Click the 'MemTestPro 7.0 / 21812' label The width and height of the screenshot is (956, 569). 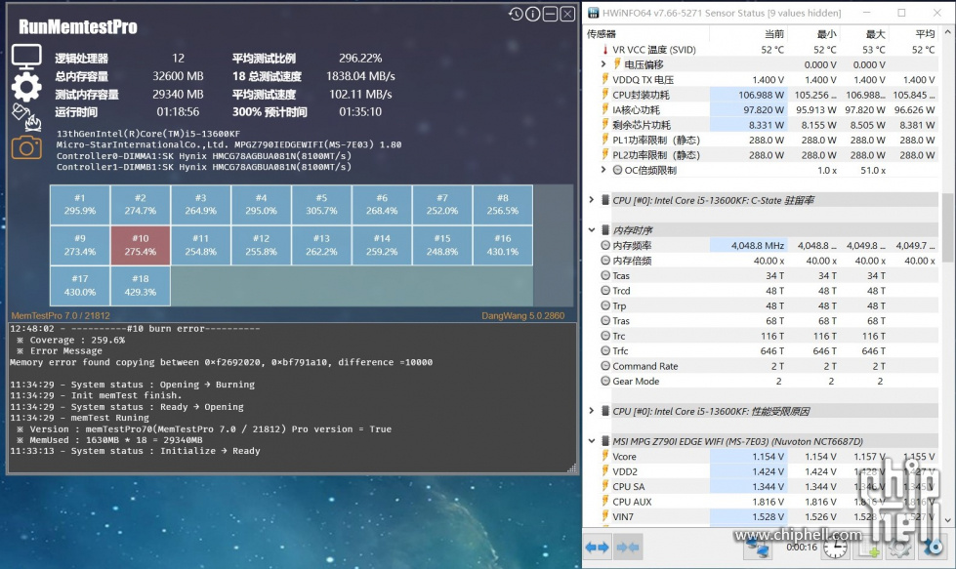click(61, 315)
